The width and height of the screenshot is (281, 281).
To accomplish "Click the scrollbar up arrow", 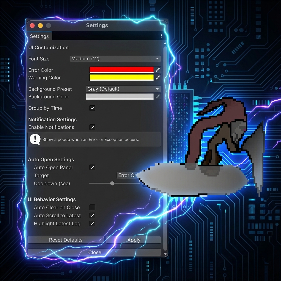I will tap(165, 43).
